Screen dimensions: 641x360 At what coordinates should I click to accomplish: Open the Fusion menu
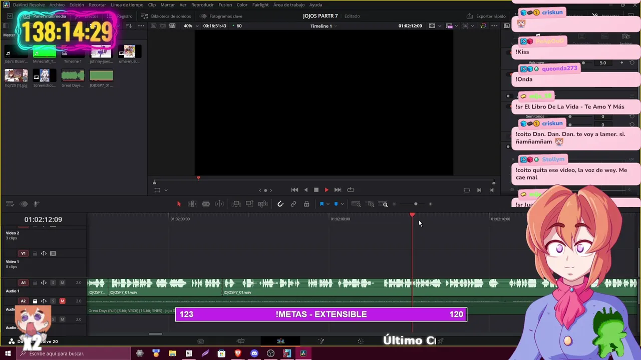(x=225, y=4)
